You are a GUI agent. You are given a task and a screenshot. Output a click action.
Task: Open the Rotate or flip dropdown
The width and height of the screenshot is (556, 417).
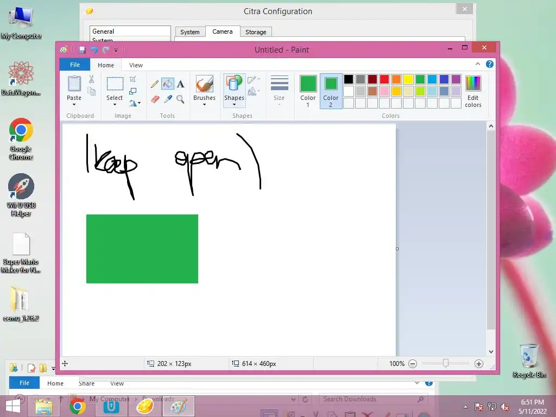pyautogui.click(x=135, y=103)
